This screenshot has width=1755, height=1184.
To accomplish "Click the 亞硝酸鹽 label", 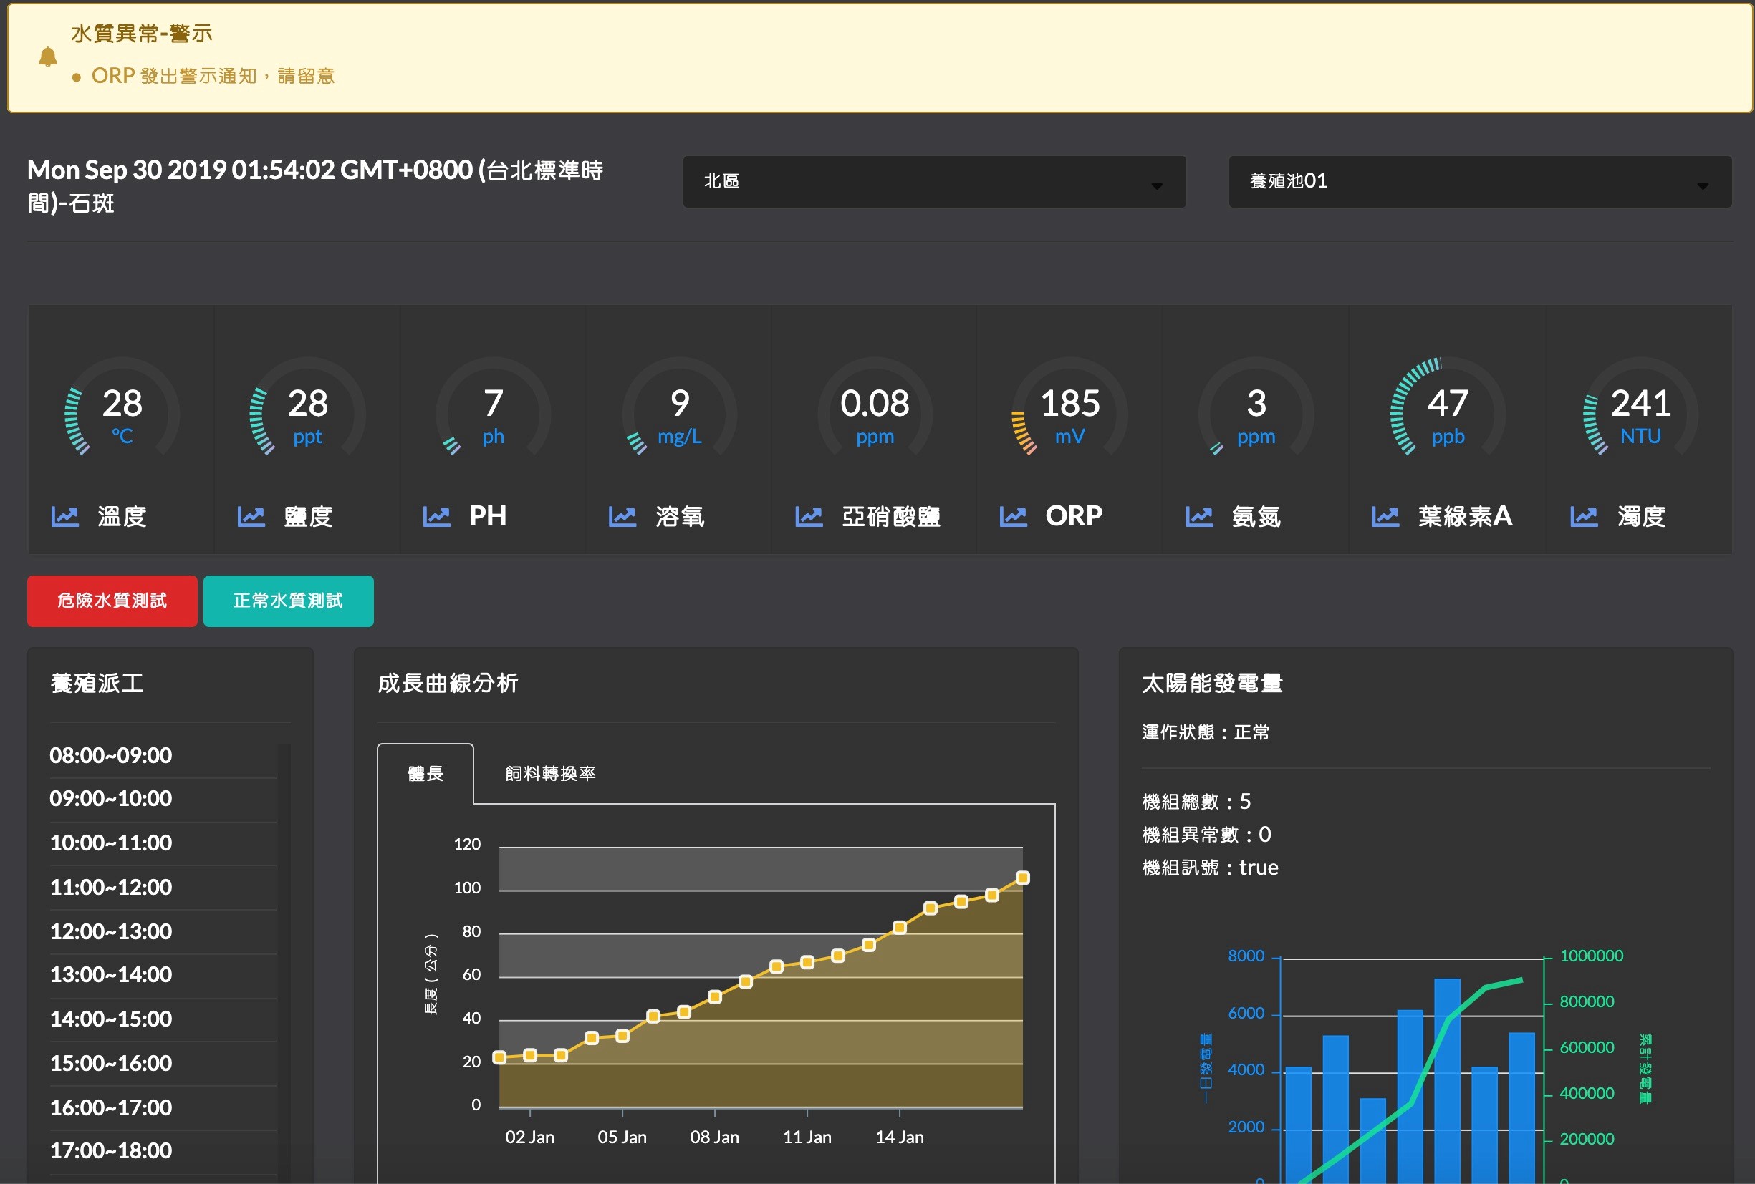I will (891, 517).
